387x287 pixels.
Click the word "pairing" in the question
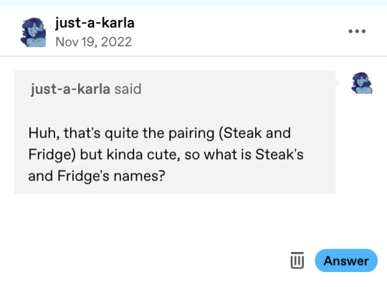click(191, 134)
